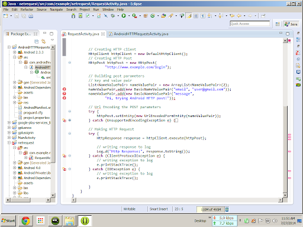Click the Windows Start button
This screenshot has height=227, width=303.
(8, 220)
